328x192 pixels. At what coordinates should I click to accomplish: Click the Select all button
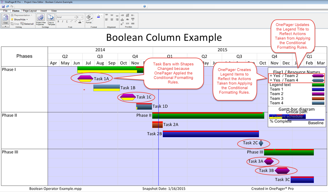coord(27,24)
